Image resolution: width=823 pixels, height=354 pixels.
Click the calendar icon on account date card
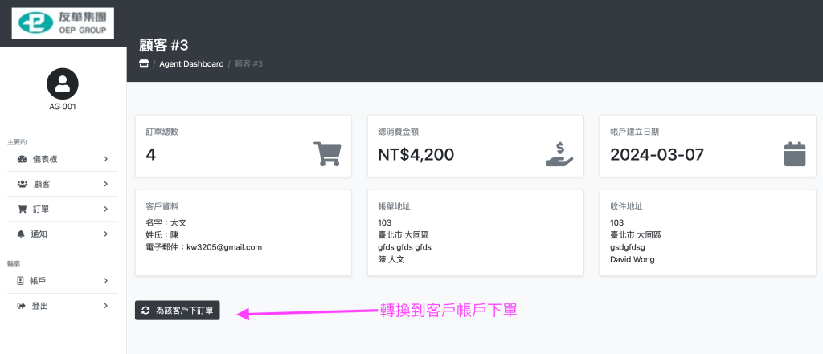tap(794, 153)
